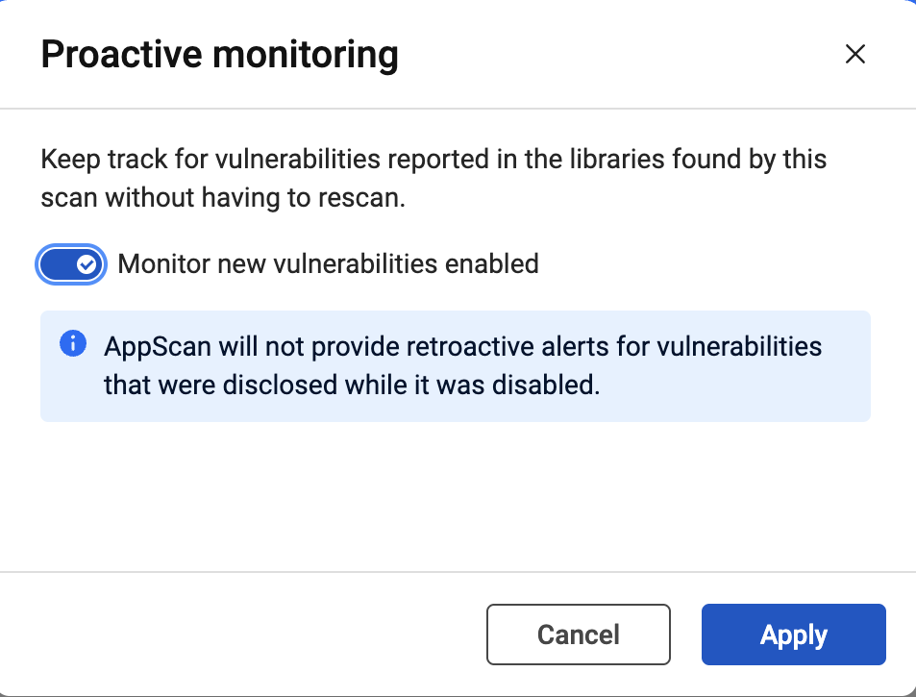Screen dimensions: 916x697
Task: Switch off the Monitor new vulnerabilities toggle
Action: tap(71, 264)
